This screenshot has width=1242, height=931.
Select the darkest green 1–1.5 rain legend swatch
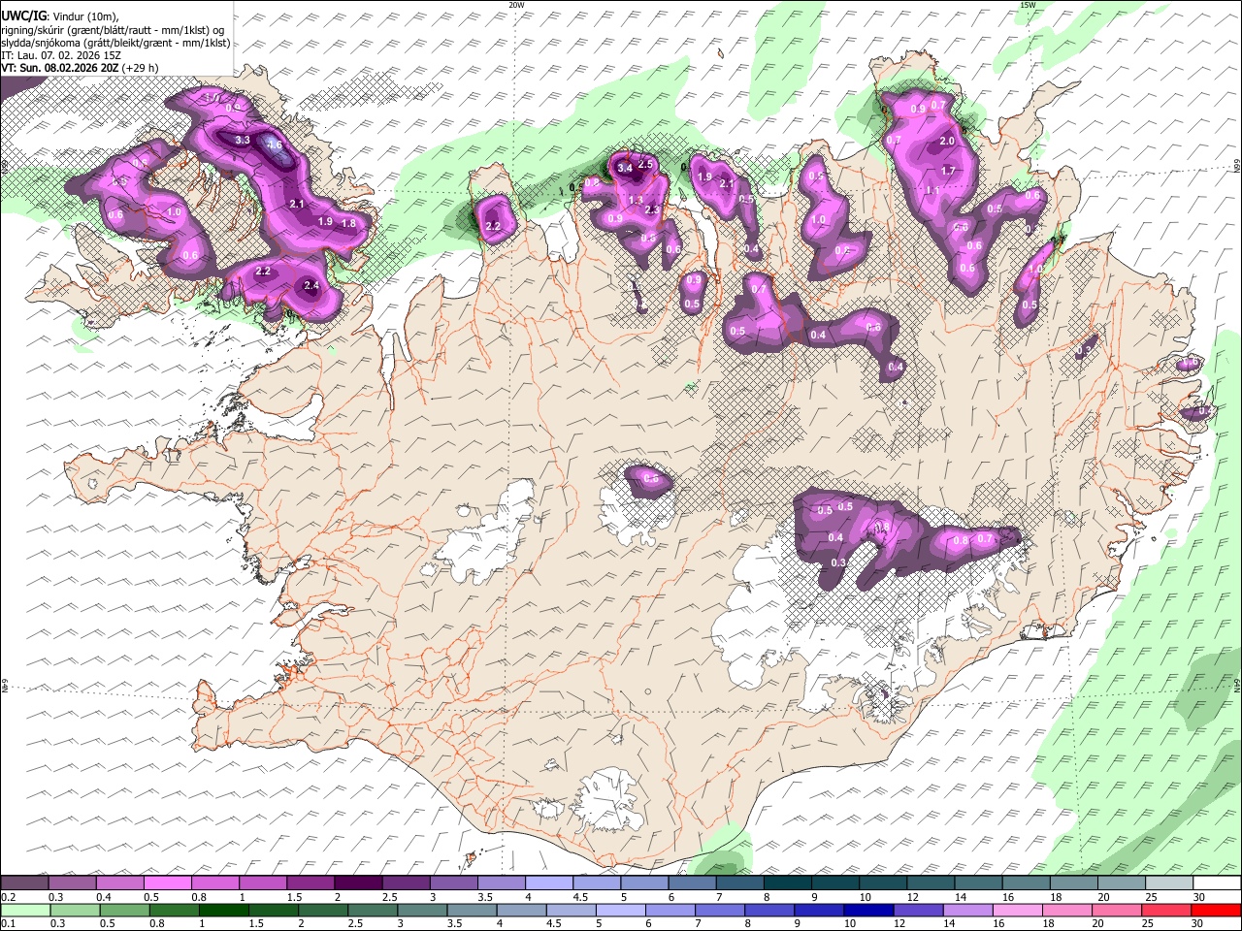(x=223, y=910)
